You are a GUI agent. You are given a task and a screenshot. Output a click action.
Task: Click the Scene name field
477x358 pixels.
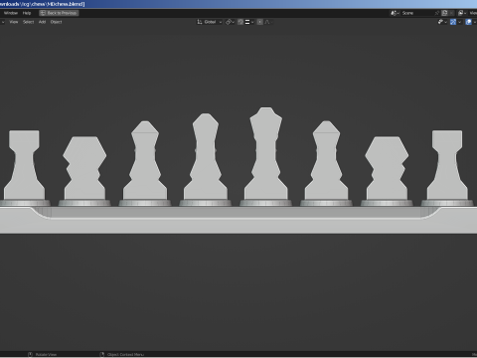click(417, 13)
